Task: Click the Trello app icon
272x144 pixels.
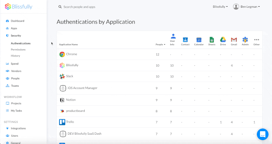Action: pos(62,122)
